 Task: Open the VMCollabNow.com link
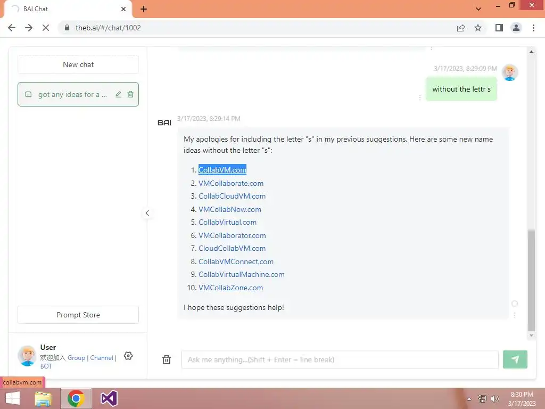(230, 209)
